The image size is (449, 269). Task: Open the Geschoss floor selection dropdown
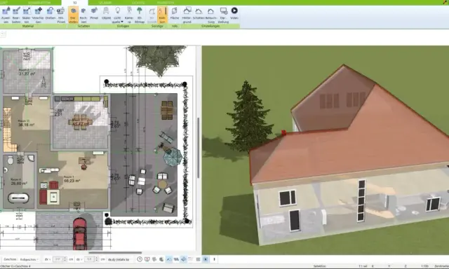click(x=29, y=259)
